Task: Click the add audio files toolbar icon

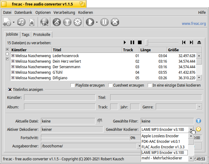Action: pyautogui.click(x=7, y=22)
